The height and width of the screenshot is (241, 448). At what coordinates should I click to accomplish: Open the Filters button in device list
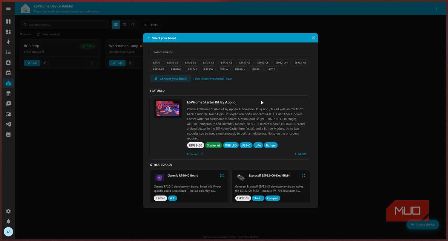click(151, 25)
